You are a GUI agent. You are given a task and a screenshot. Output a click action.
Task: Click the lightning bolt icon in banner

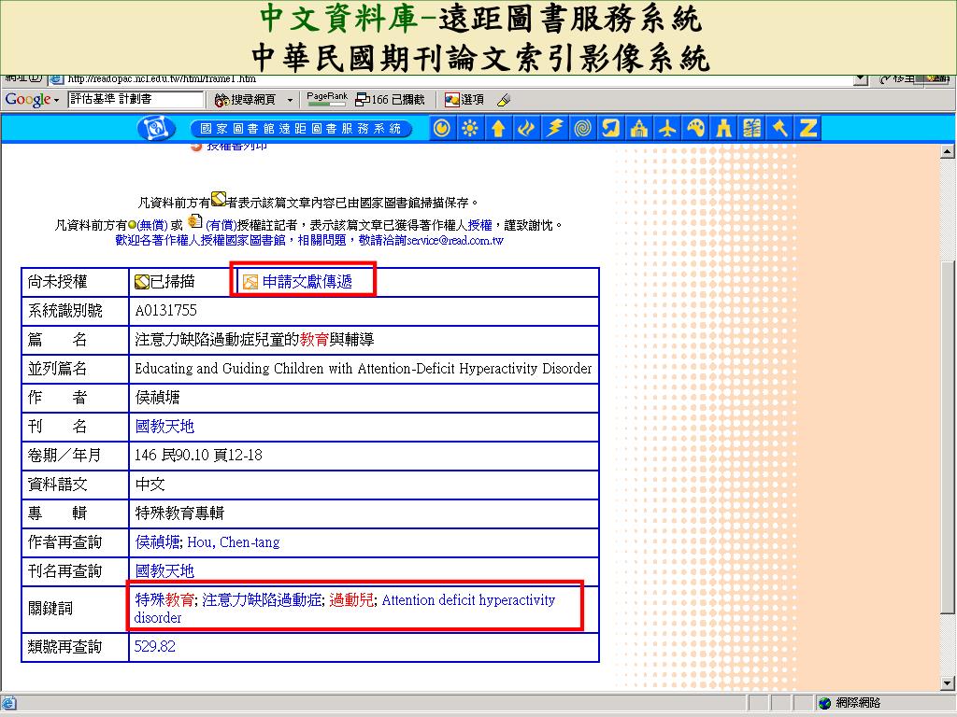pyautogui.click(x=554, y=129)
